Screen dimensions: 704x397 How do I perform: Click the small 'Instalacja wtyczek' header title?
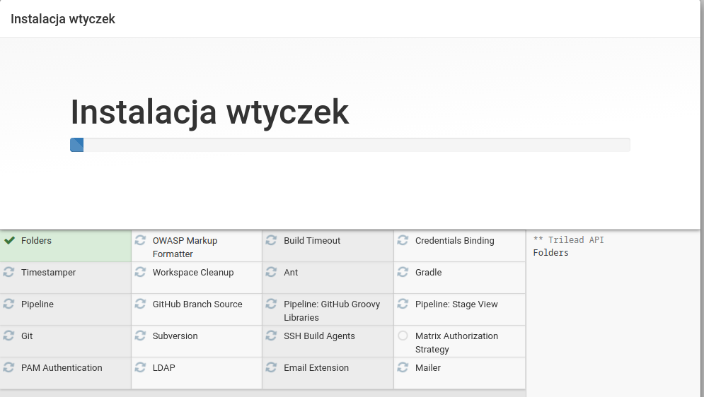[63, 19]
